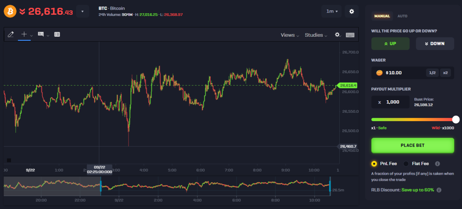This screenshot has height=209, width=462.
Task: Click the Bitcoin logo circle
Action: click(10, 11)
